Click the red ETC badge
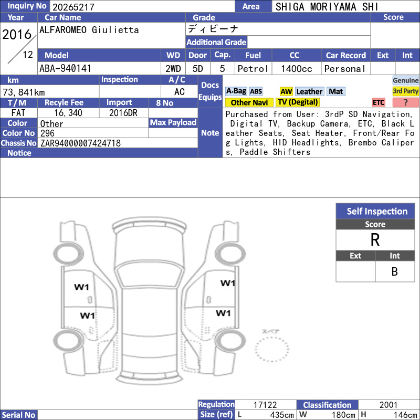 pos(379,102)
